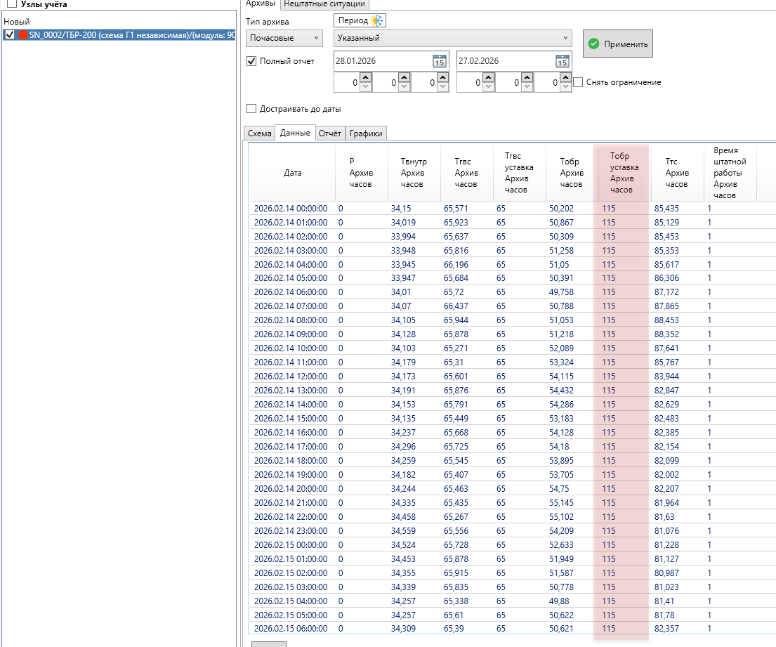Open the start date calendar picker icon
The image size is (776, 647).
coord(439,61)
